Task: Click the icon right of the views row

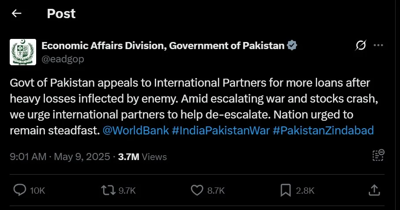Action: click(x=378, y=155)
